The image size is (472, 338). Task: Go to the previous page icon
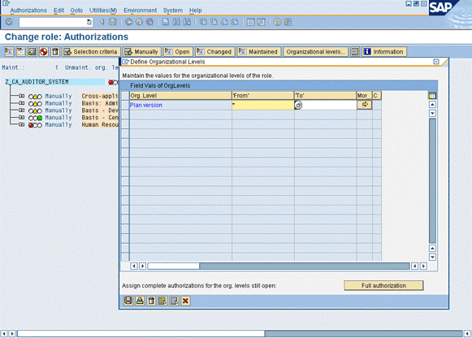(214, 22)
